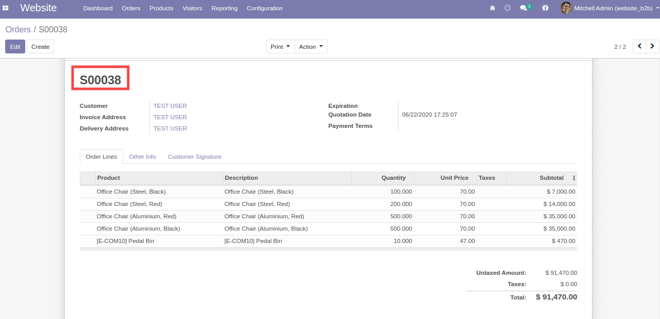Screen dimensions: 660x319
Task: Click the bug debug tools icon
Action: [492, 8]
